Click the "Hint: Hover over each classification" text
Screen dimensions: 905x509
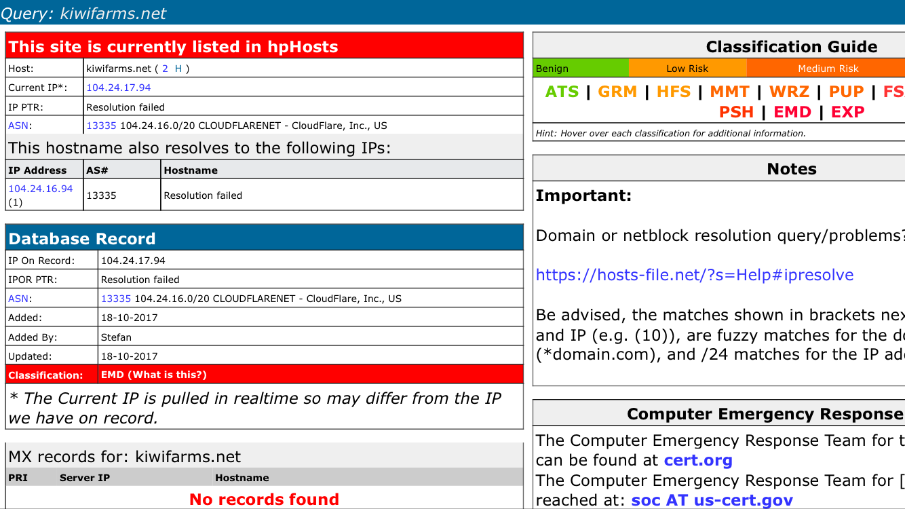pos(671,134)
